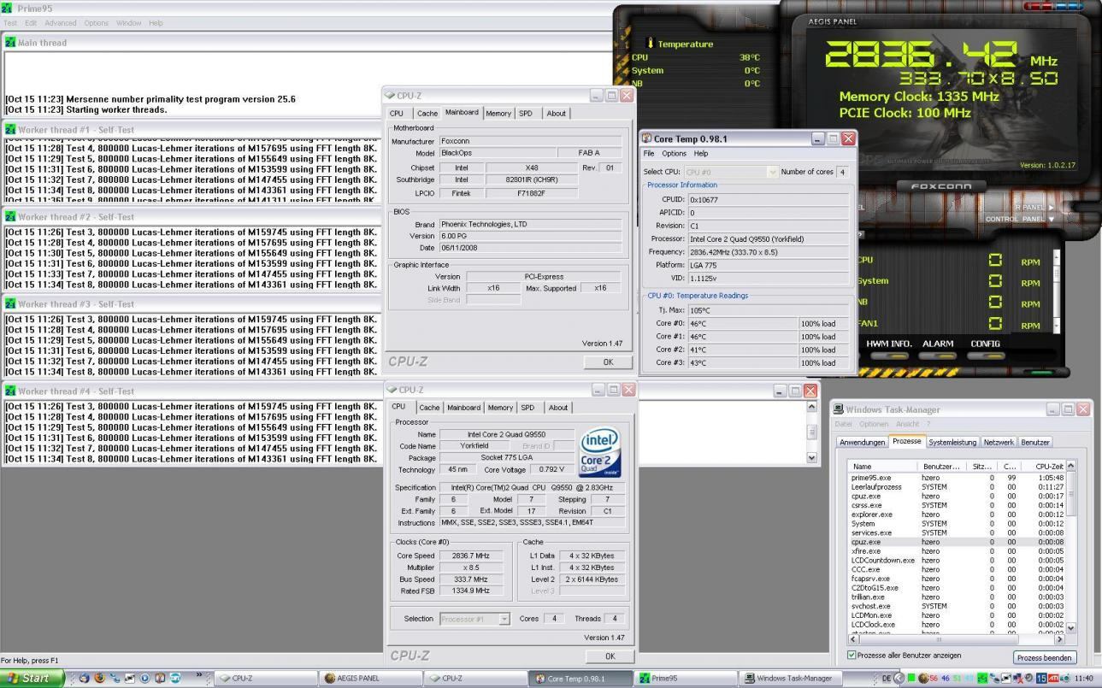Switch to Anwendungen tab in Task-Manager

pos(862,442)
